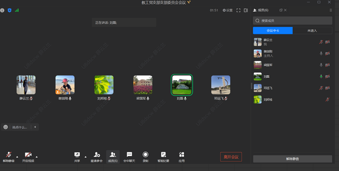Toggle 薛云兰 camera icon in member list
This screenshot has height=171, width=339.
click(328, 42)
